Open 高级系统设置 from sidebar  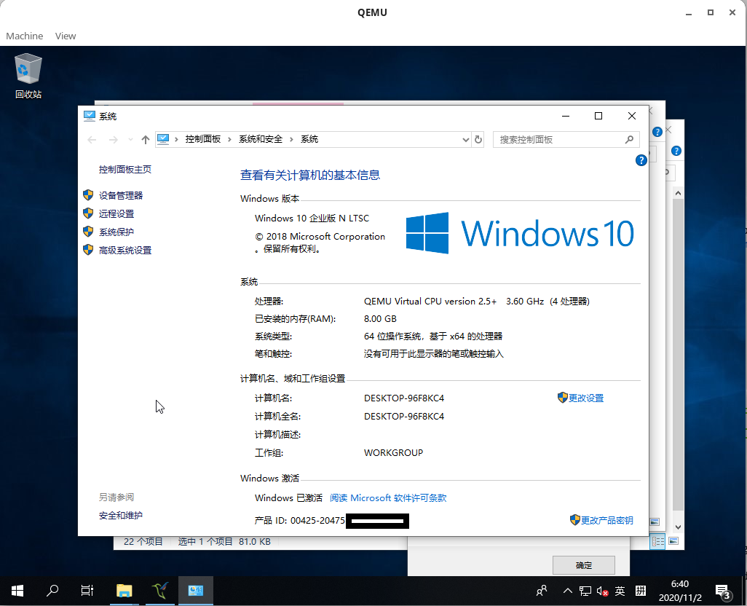(125, 250)
